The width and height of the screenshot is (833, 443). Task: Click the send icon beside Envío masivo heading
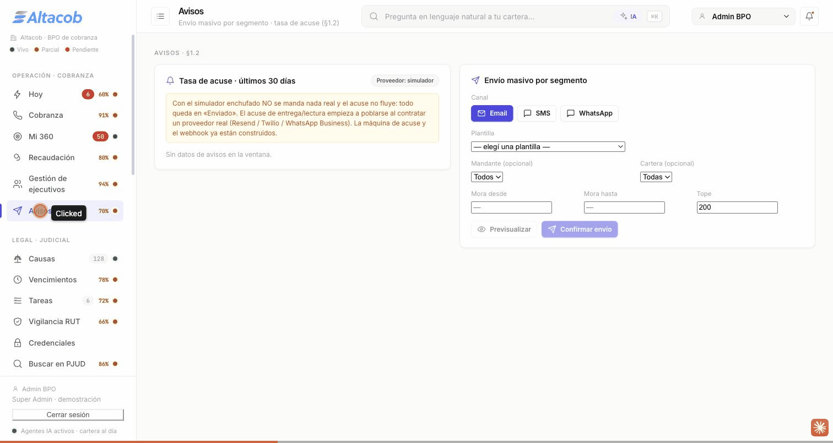(475, 80)
